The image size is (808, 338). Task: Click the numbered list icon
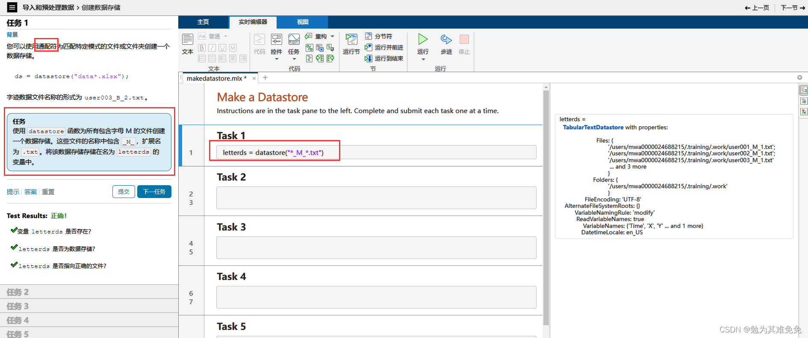point(212,58)
